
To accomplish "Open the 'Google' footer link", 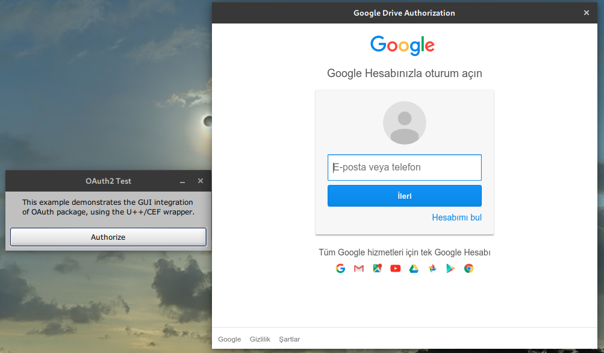I will click(x=229, y=339).
